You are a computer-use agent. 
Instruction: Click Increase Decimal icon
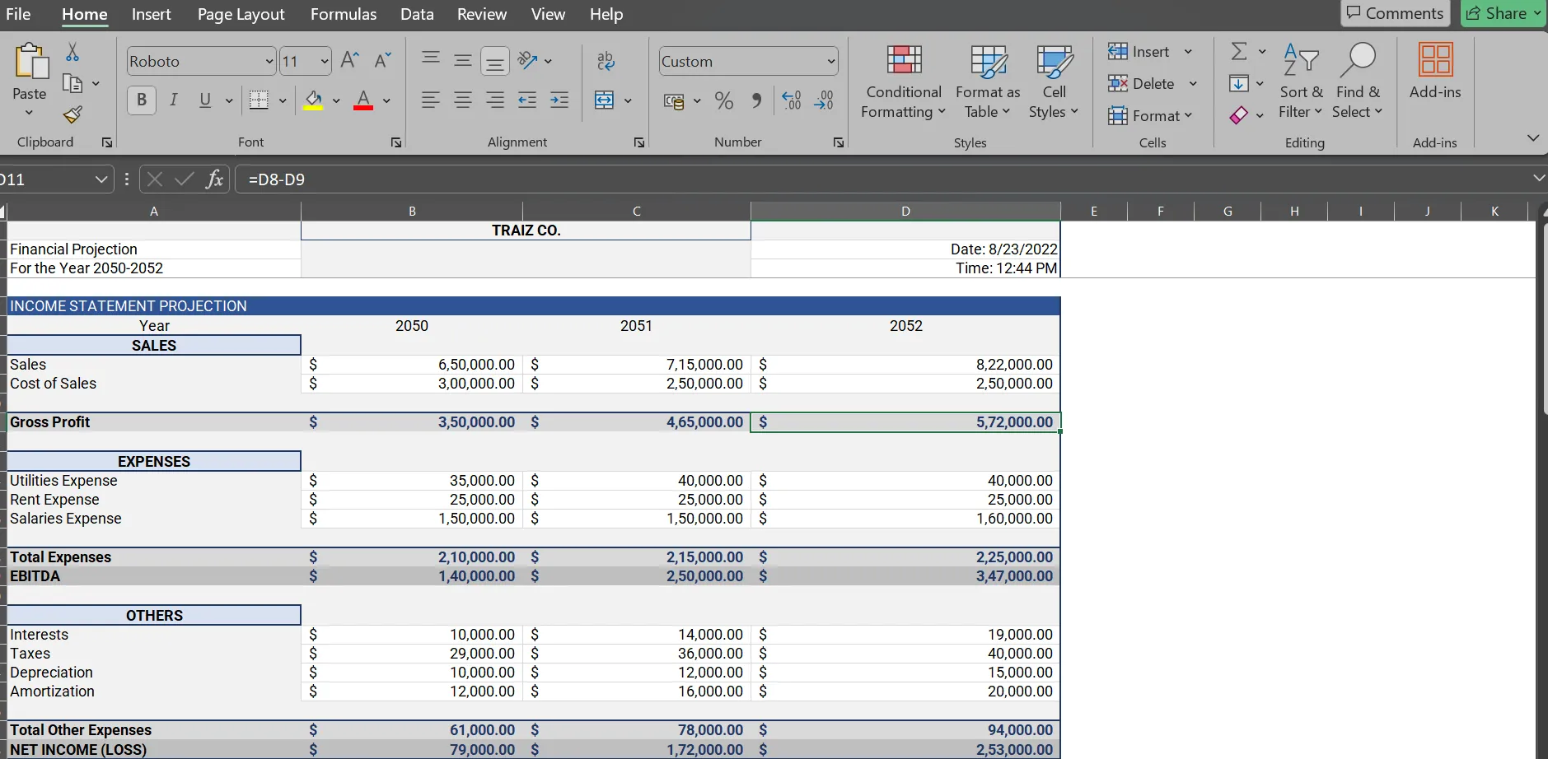tap(791, 100)
